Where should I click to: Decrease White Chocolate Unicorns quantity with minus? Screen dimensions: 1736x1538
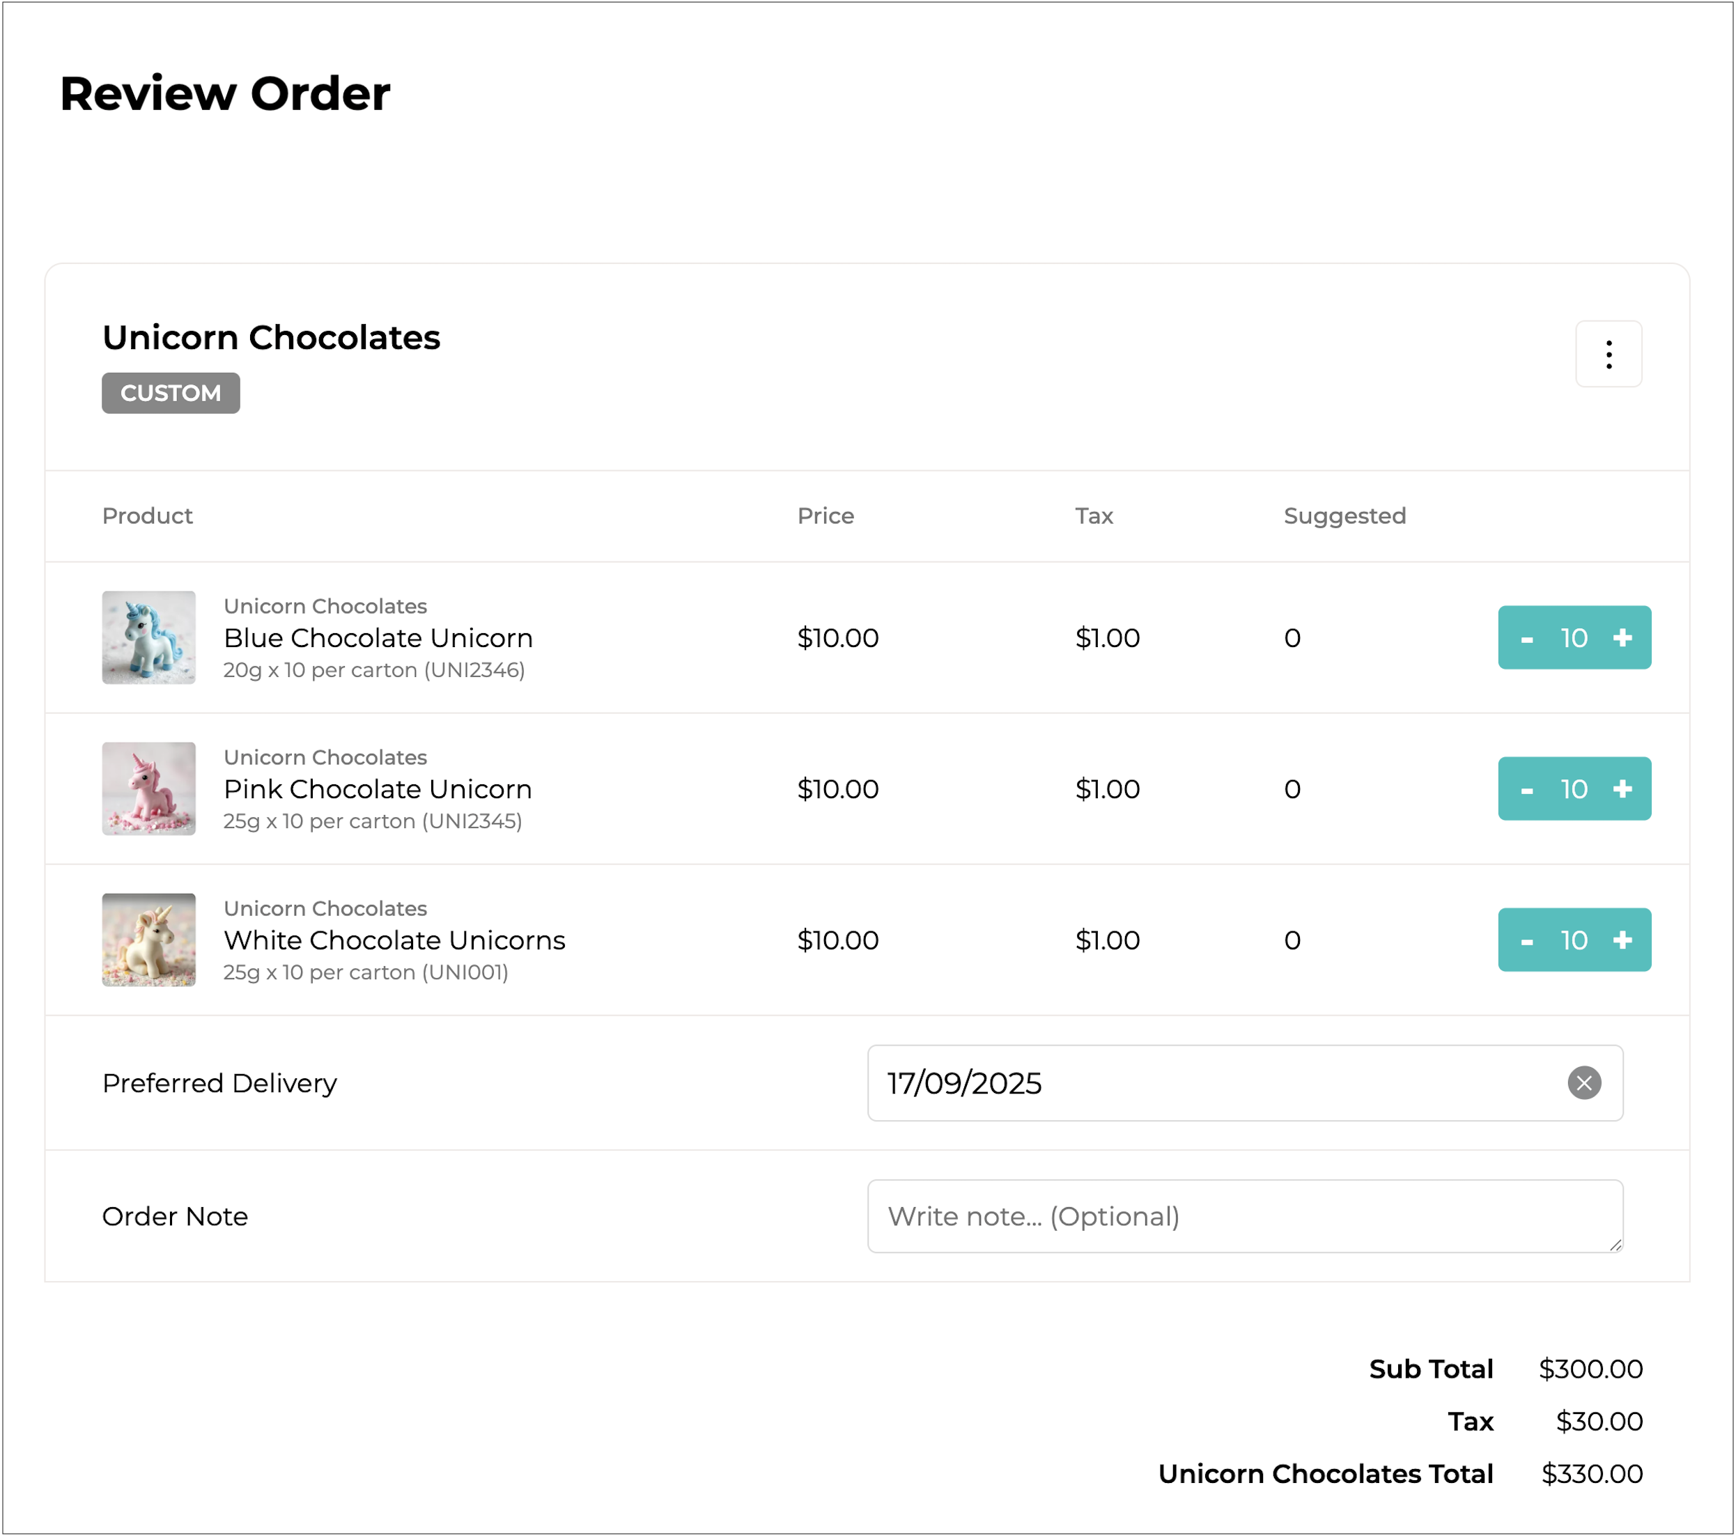point(1526,941)
